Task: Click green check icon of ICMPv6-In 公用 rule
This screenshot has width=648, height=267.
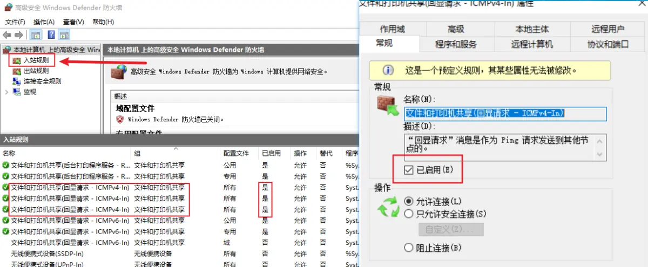Action: click(5, 221)
